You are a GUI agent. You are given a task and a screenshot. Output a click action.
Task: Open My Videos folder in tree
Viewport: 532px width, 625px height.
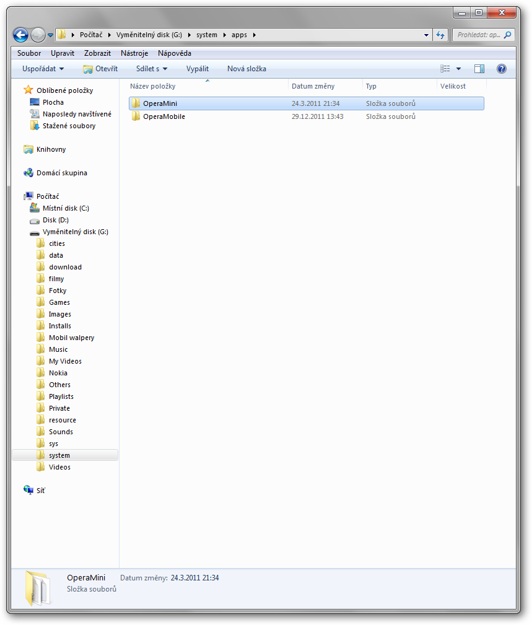tap(65, 361)
